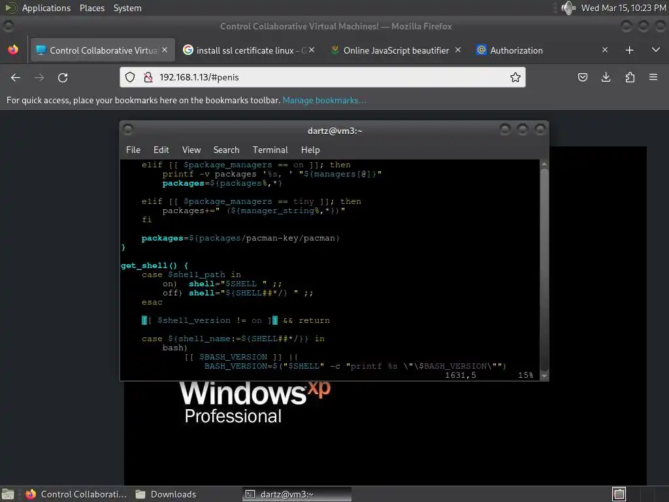Open the Pocket save button

[x=582, y=77]
